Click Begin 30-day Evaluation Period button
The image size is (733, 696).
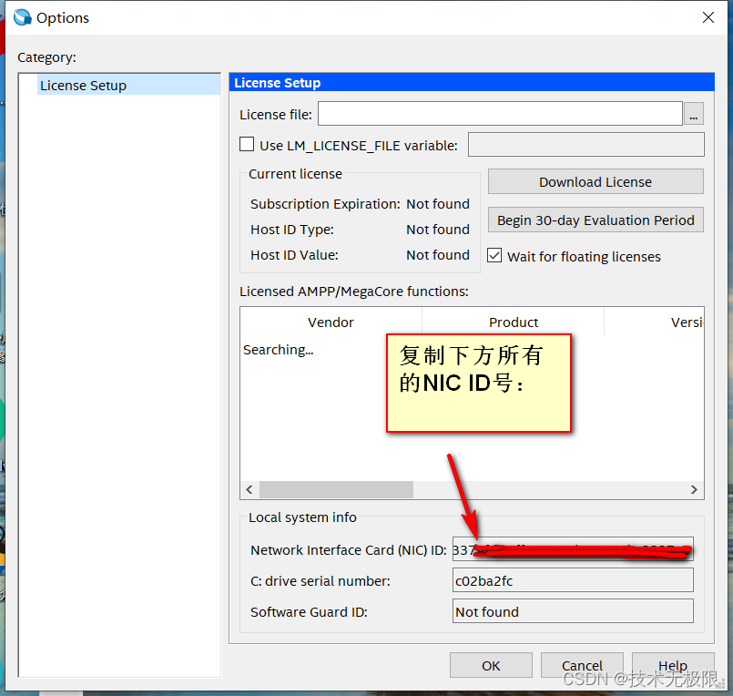596,220
